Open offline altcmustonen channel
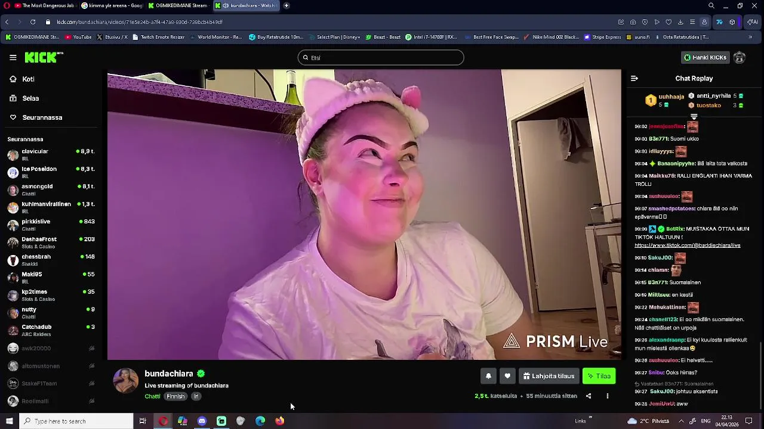This screenshot has height=429, width=764. pos(51,366)
